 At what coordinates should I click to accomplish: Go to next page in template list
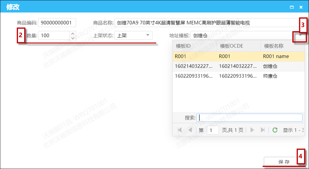click(252, 130)
